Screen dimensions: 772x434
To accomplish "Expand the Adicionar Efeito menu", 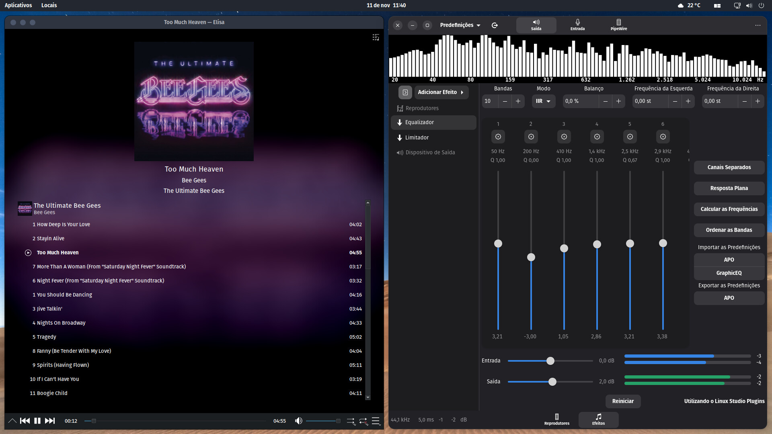I will (441, 92).
